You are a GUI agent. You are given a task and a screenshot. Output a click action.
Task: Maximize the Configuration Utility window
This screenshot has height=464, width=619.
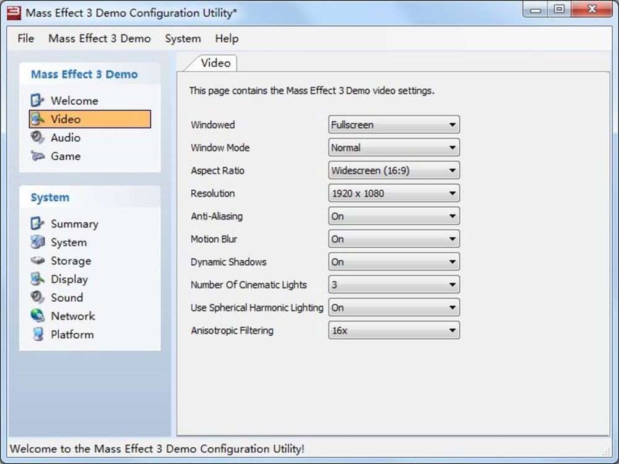pyautogui.click(x=559, y=9)
